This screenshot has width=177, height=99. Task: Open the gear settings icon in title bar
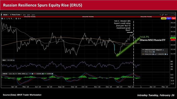click(x=160, y=15)
